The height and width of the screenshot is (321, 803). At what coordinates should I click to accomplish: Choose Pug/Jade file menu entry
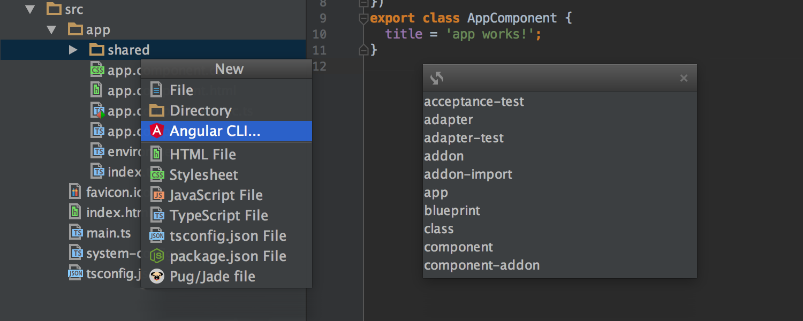226,277
